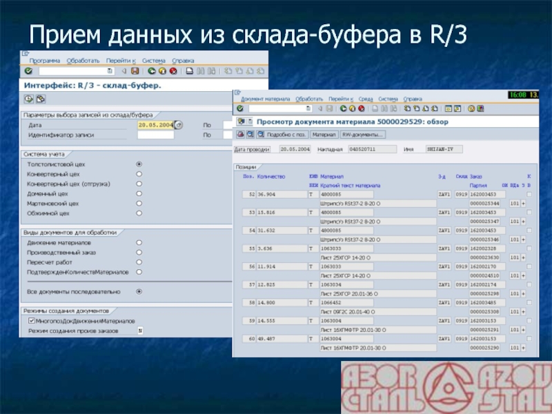
Task: Collapse command field arrow in Просмотр документа window
Action: coord(320,108)
